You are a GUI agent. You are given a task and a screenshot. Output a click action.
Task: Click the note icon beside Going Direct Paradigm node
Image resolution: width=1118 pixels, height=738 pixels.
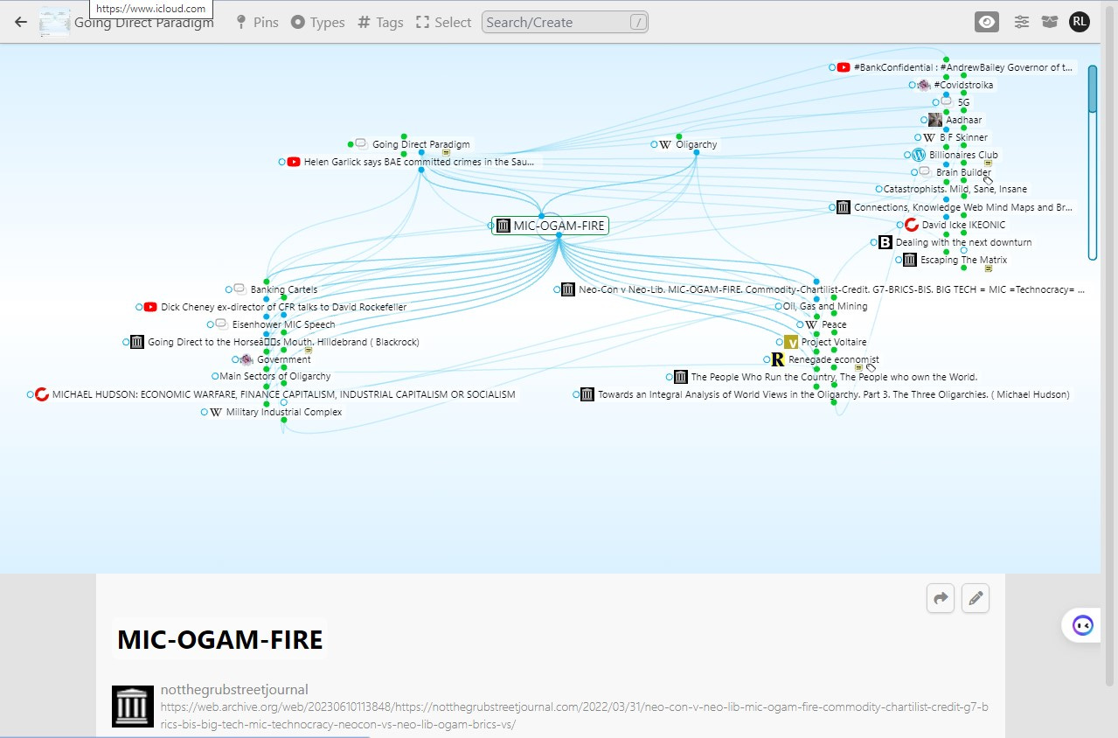click(446, 153)
